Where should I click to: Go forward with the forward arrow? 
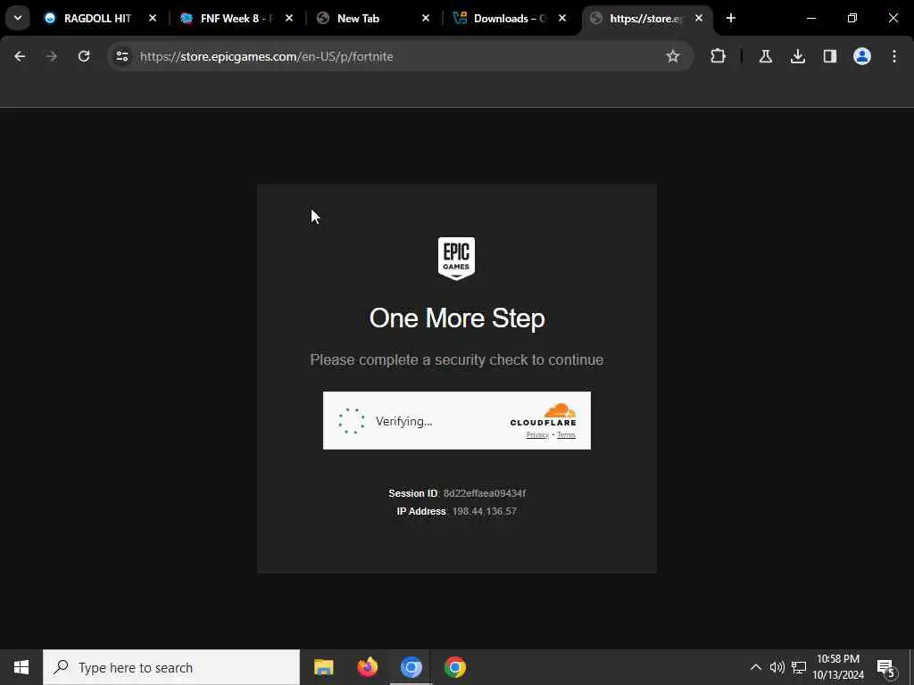[x=52, y=56]
